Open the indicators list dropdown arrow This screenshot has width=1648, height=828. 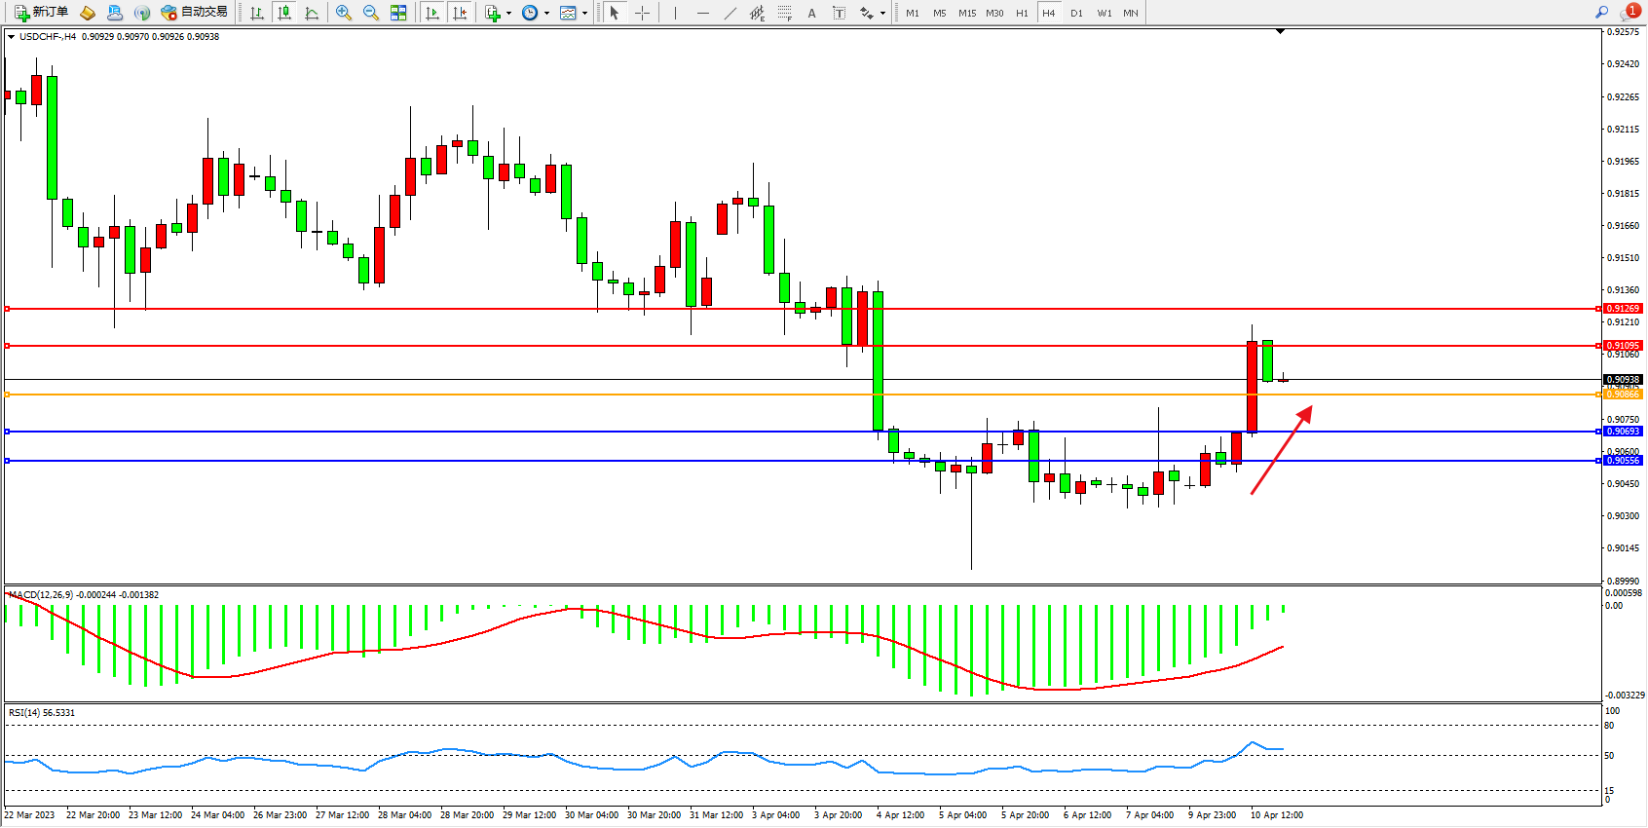(x=508, y=14)
